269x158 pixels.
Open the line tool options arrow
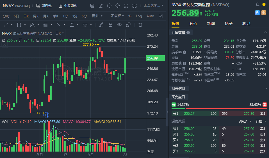pyautogui.click(x=12, y=25)
